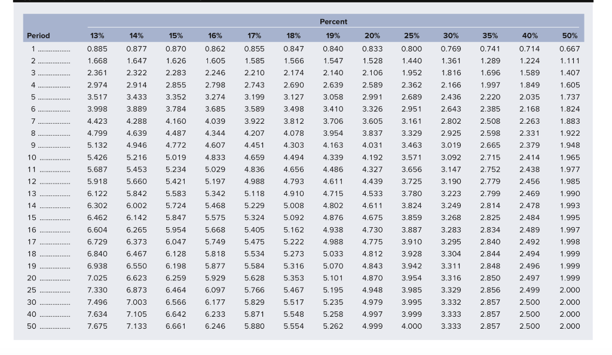Screen dimensions: 612x355
Task: Click value 4.999 in the 20% column
Action: [x=372, y=326]
